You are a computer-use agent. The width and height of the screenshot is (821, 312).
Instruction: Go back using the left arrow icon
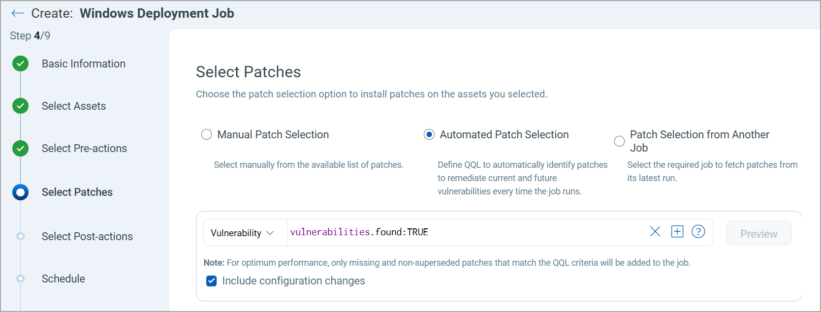click(x=18, y=13)
